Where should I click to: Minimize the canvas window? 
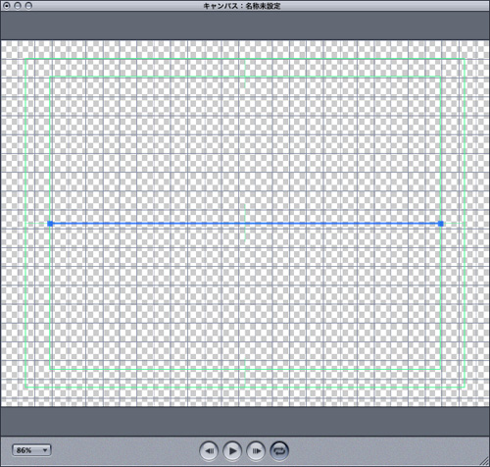click(x=18, y=6)
